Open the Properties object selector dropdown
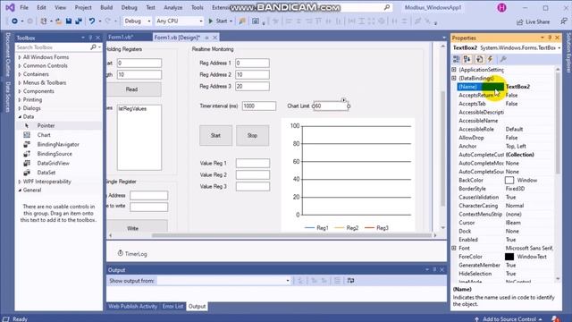The width and height of the screenshot is (572, 322). click(x=559, y=47)
